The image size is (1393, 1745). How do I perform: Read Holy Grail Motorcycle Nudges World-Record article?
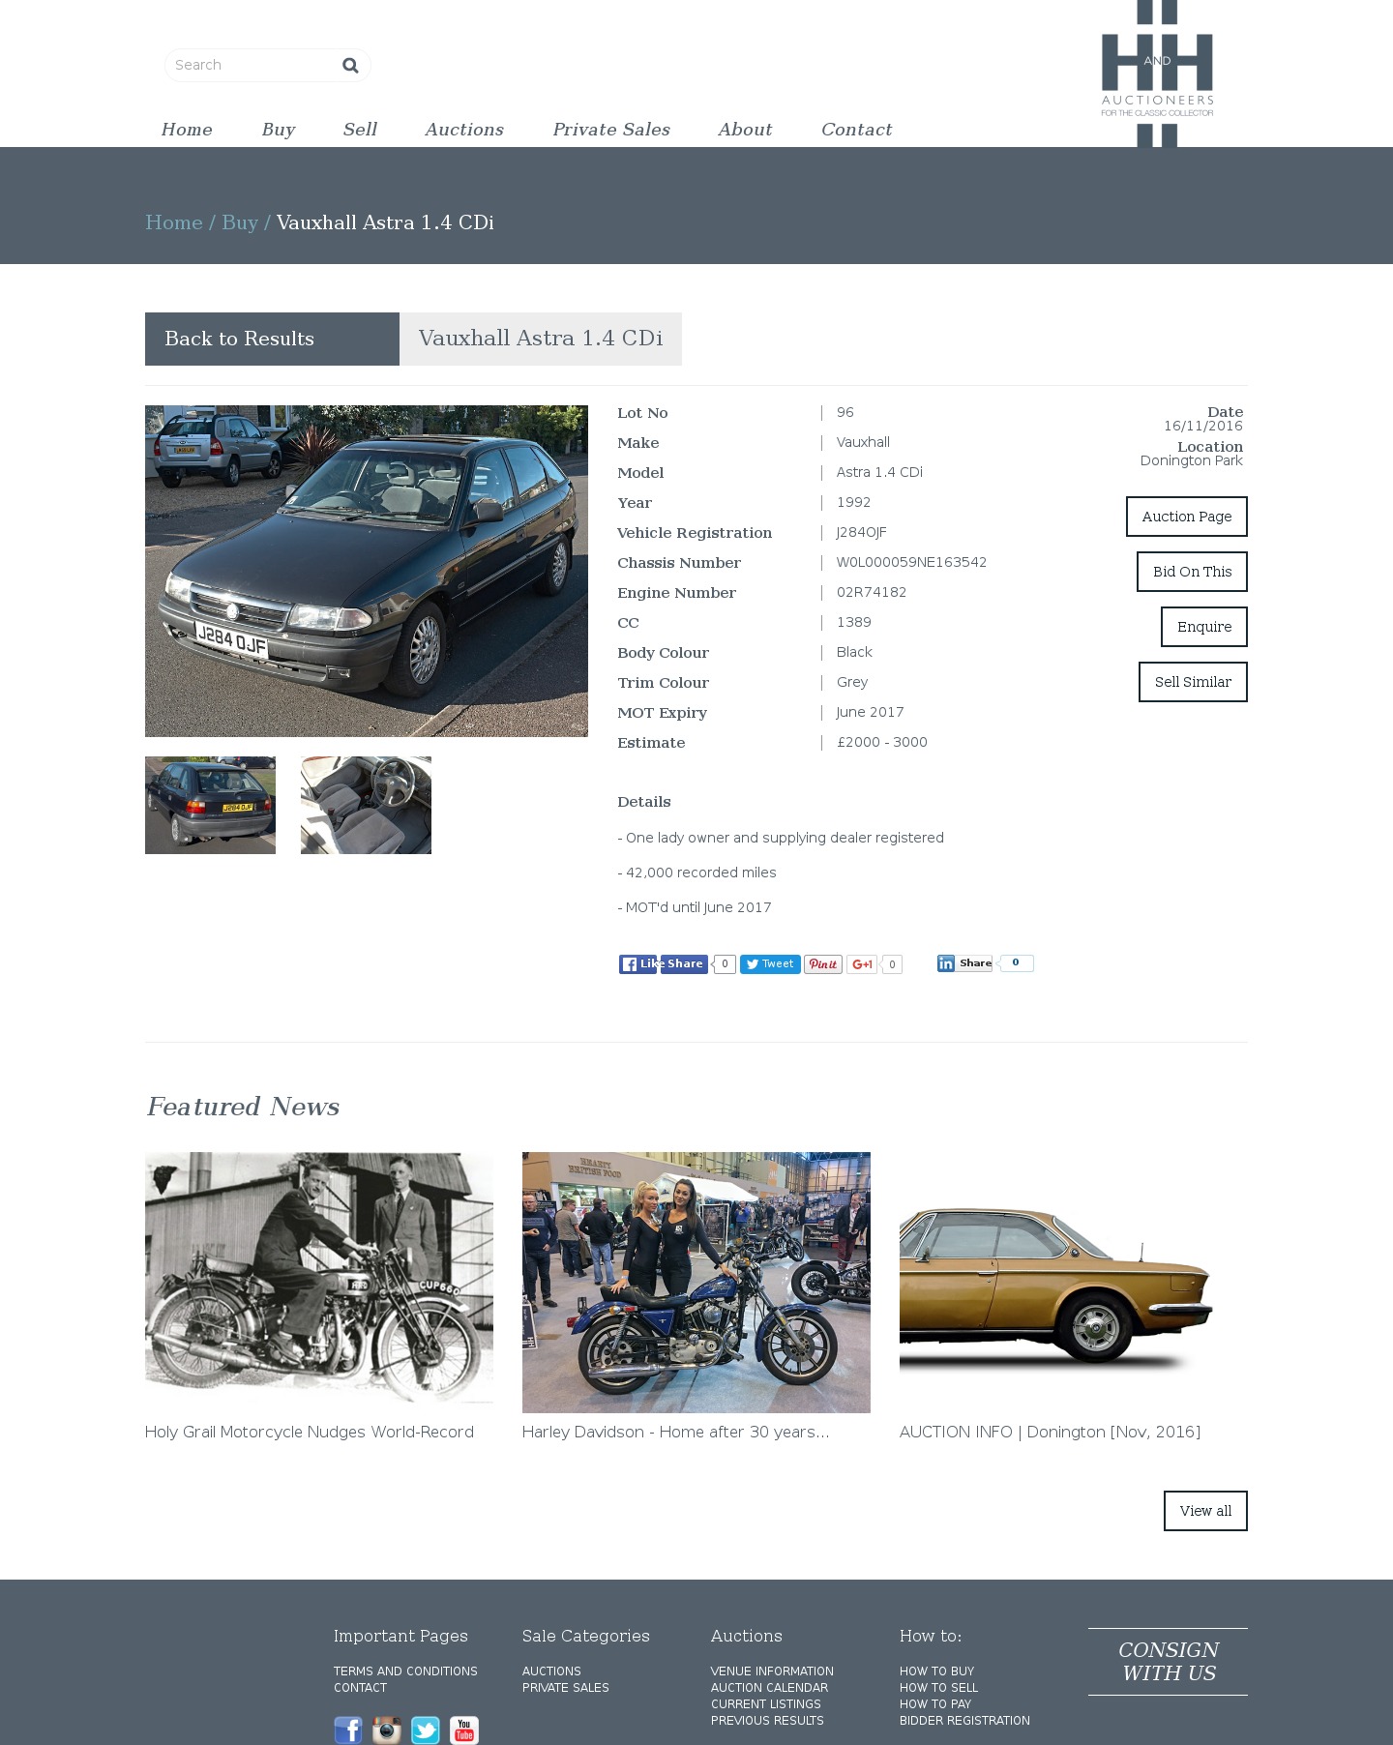310,1432
